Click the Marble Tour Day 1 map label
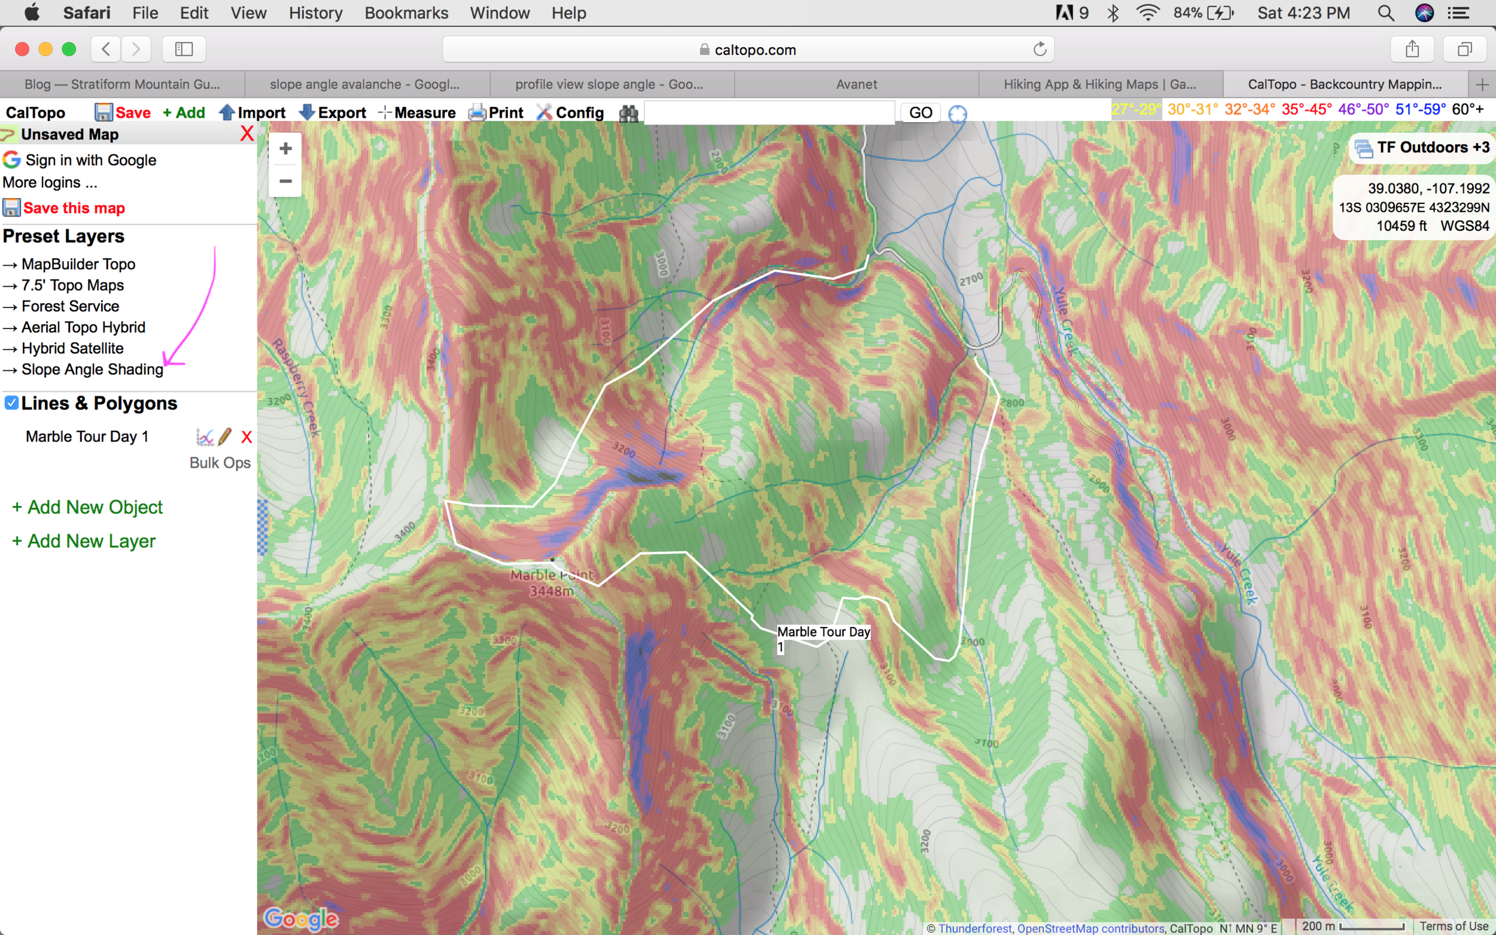The image size is (1496, 935). pyautogui.click(x=824, y=639)
